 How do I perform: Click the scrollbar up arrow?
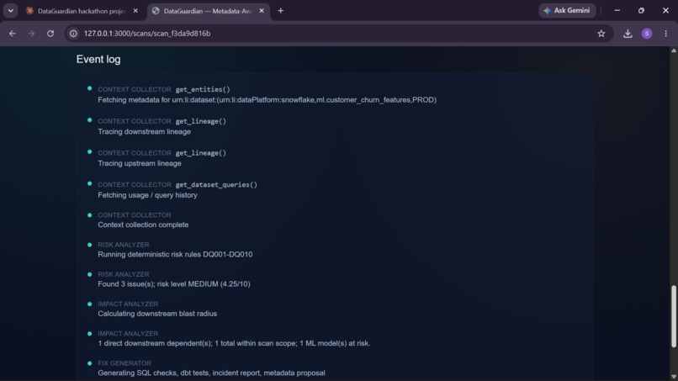coord(673,50)
